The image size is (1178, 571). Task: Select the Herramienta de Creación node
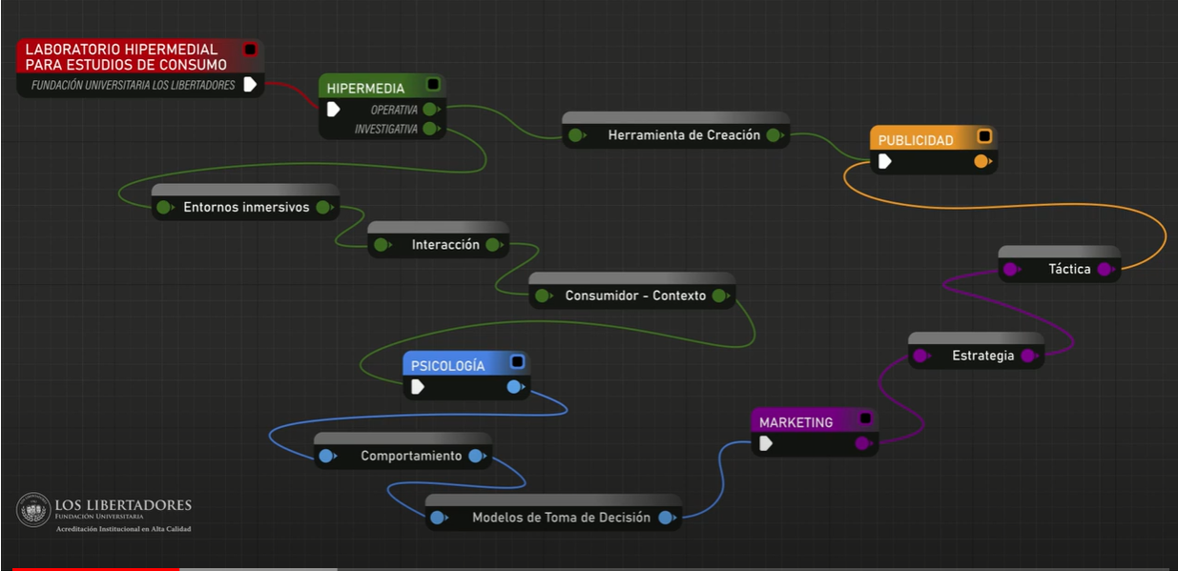[676, 131]
